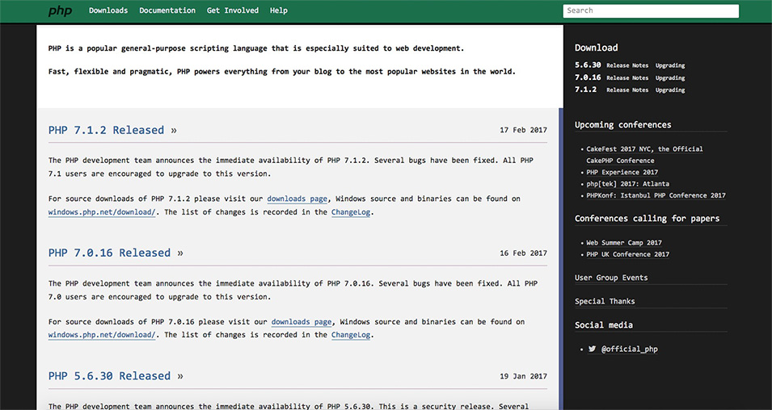Click the 17 Feb 2017 date
772x410 pixels.
tap(523, 130)
